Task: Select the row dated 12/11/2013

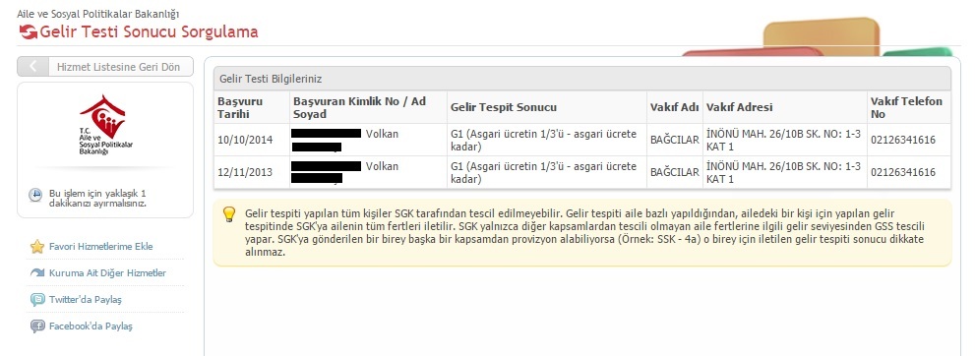Action: [x=582, y=172]
